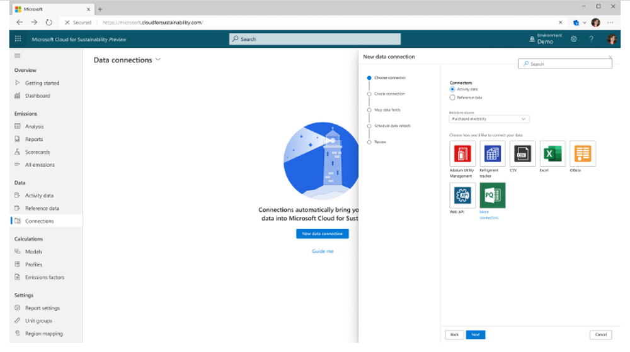Image resolution: width=630 pixels, height=352 pixels.
Task: Open the Dashboard page
Action: 37,96
